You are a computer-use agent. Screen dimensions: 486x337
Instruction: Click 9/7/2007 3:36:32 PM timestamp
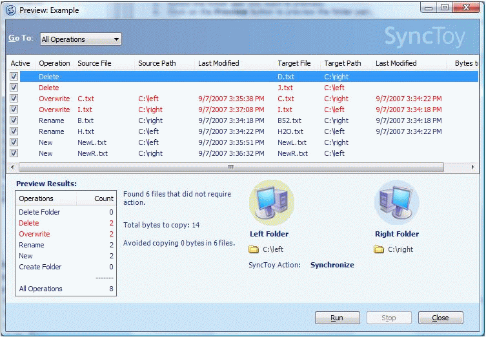pyautogui.click(x=231, y=153)
